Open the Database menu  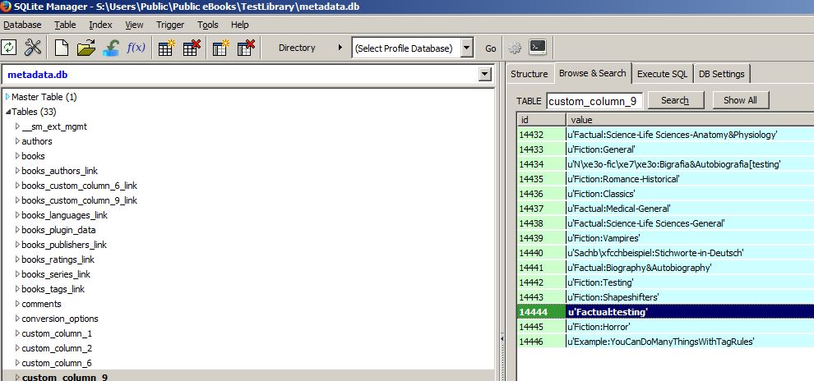(22, 25)
